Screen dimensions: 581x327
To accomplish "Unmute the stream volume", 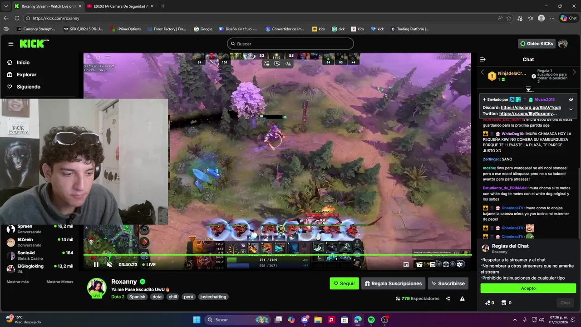I will tap(109, 264).
